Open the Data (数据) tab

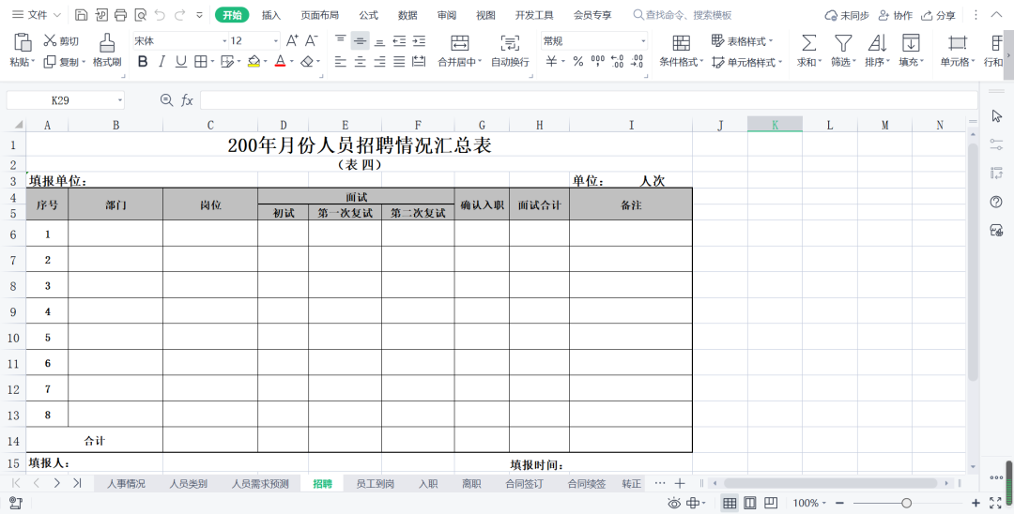click(x=407, y=15)
